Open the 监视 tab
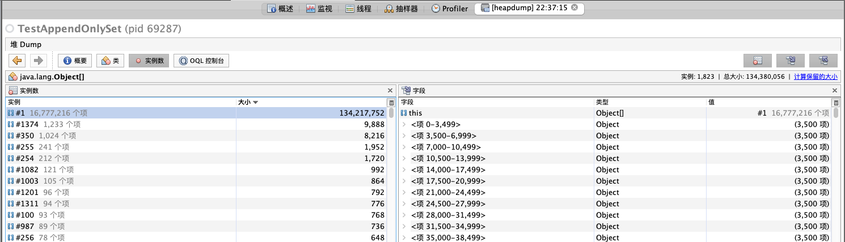 pos(319,9)
